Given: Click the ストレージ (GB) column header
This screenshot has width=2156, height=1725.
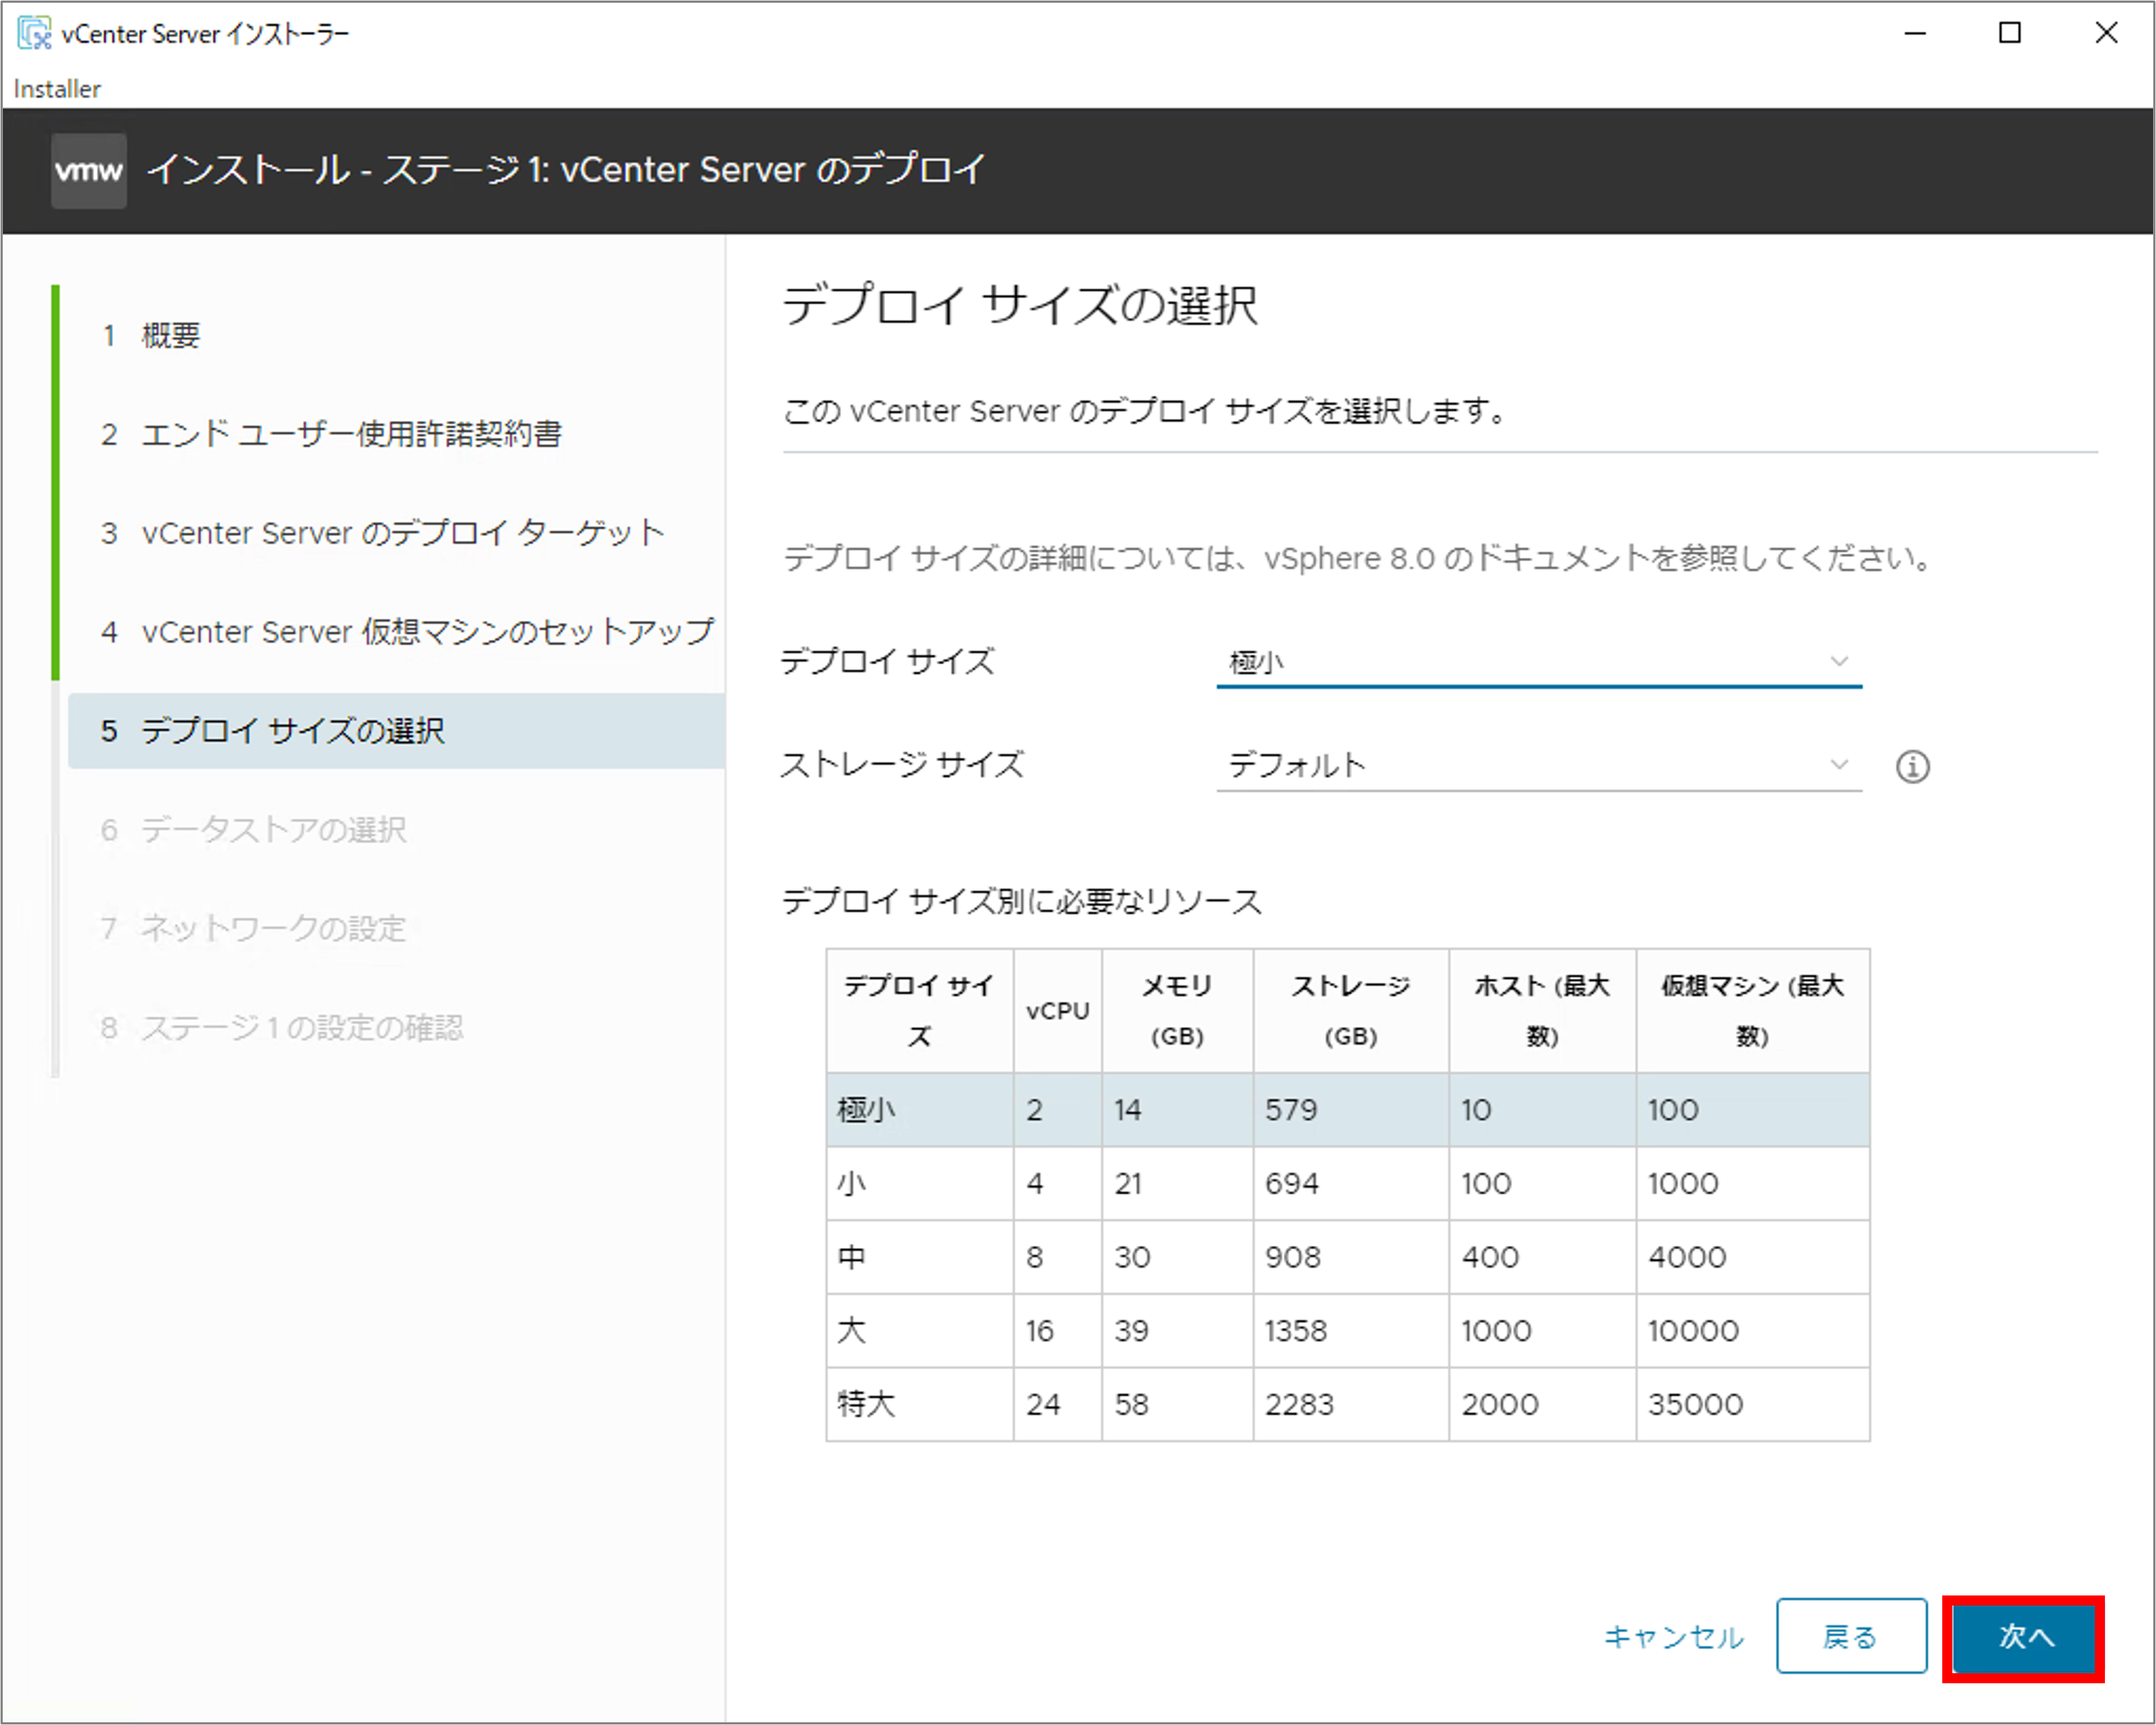Looking at the screenshot, I should pyautogui.click(x=1351, y=1011).
